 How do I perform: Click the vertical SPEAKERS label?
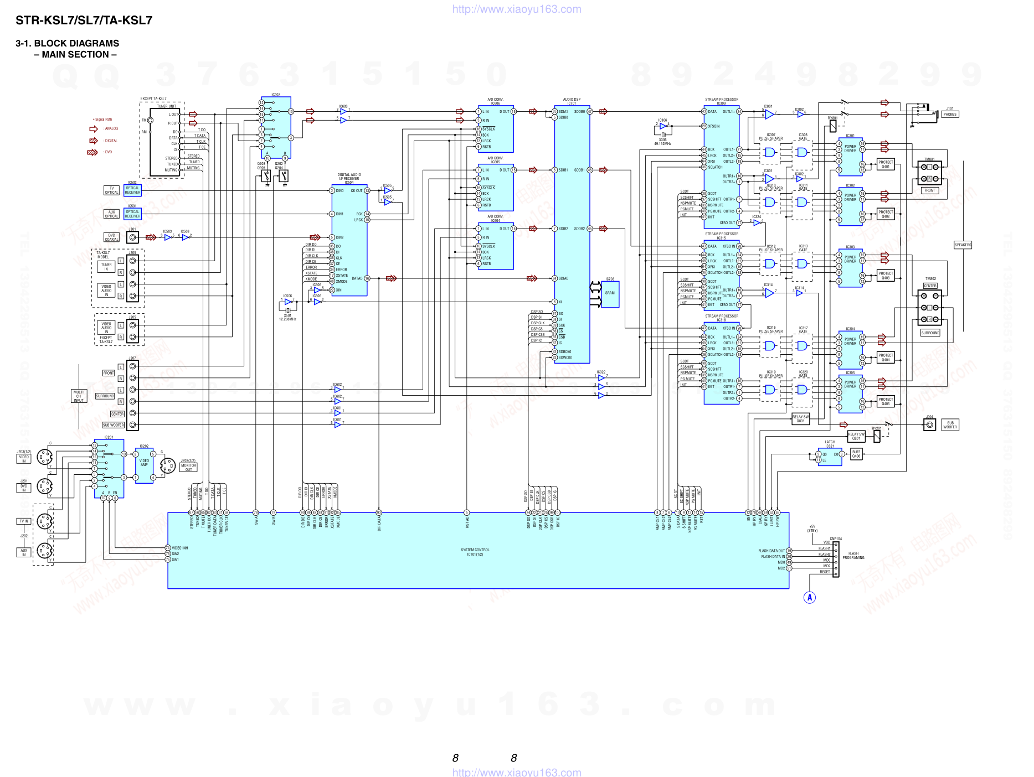click(x=963, y=245)
